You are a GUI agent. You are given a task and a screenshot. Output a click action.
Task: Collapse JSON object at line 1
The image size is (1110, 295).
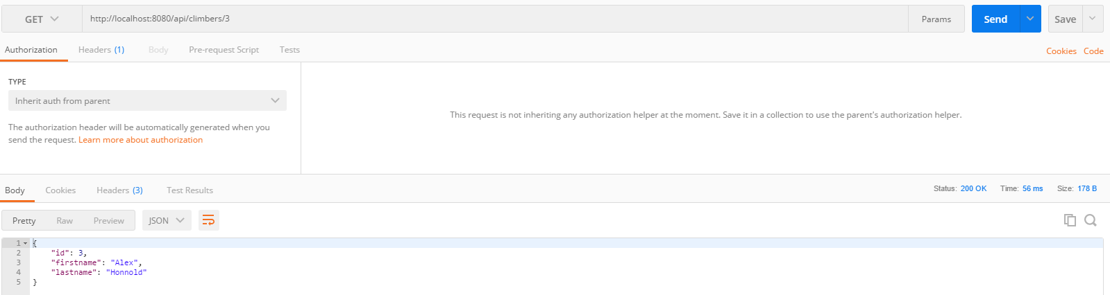pyautogui.click(x=26, y=243)
